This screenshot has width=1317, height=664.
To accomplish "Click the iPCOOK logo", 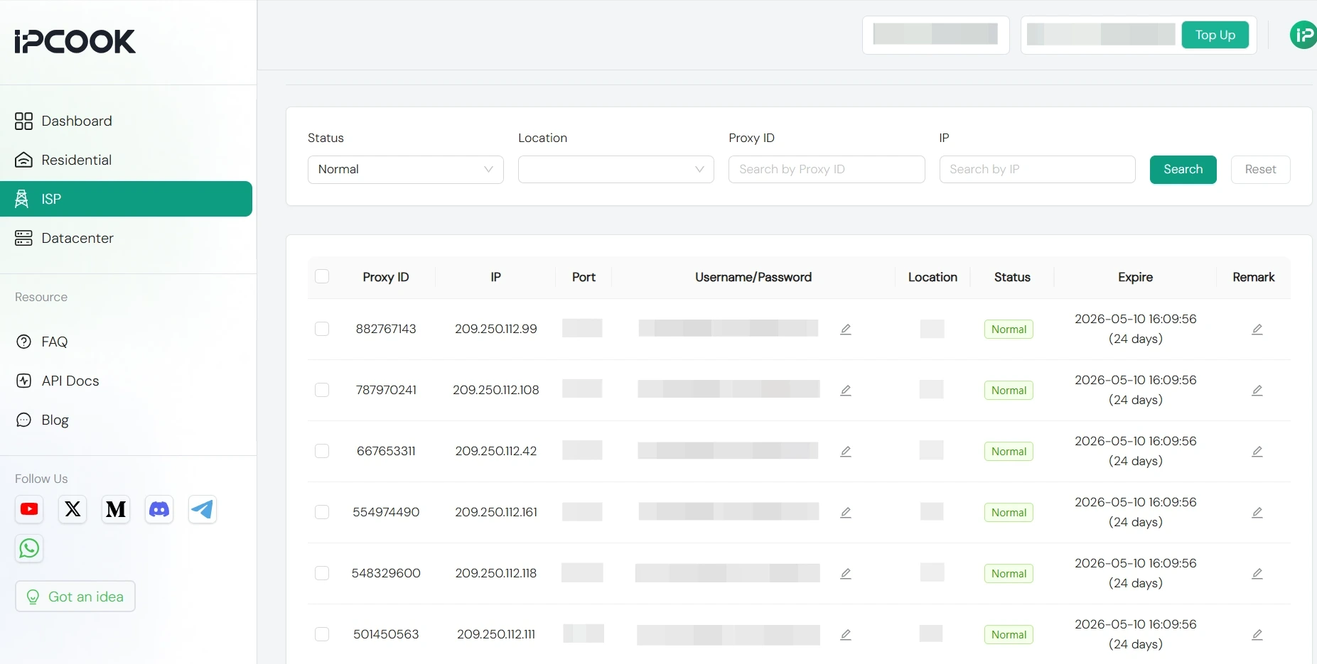I will pos(74,41).
